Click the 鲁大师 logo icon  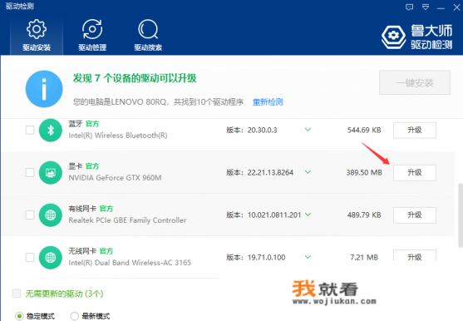click(x=393, y=37)
